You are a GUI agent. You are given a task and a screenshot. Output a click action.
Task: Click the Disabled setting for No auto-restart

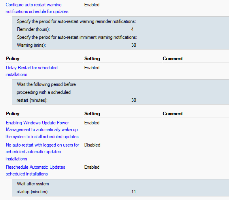pos(92,145)
